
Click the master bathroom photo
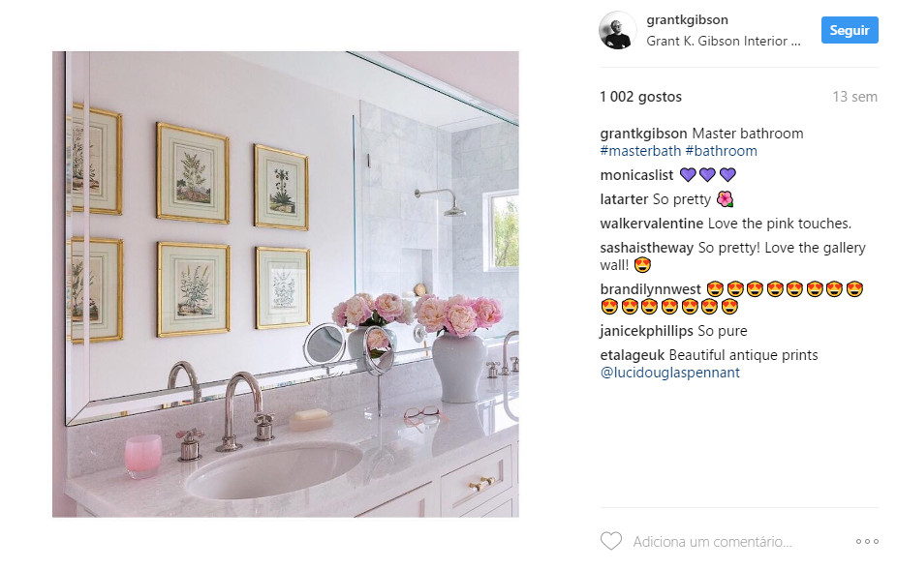[x=286, y=284]
